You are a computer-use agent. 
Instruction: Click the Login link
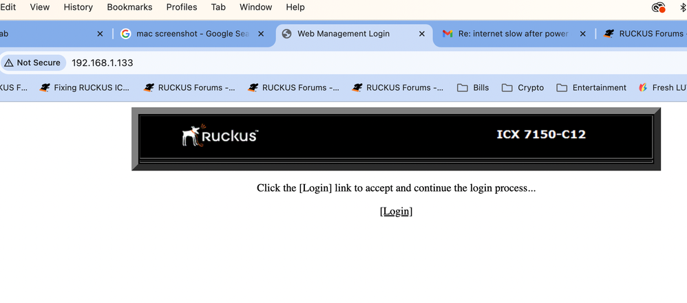[x=396, y=212]
